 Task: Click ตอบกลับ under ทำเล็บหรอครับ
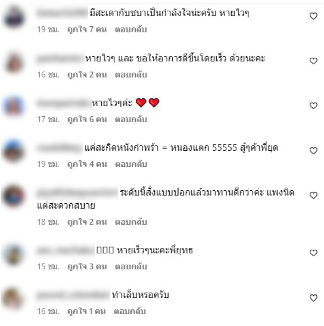pos(130,311)
